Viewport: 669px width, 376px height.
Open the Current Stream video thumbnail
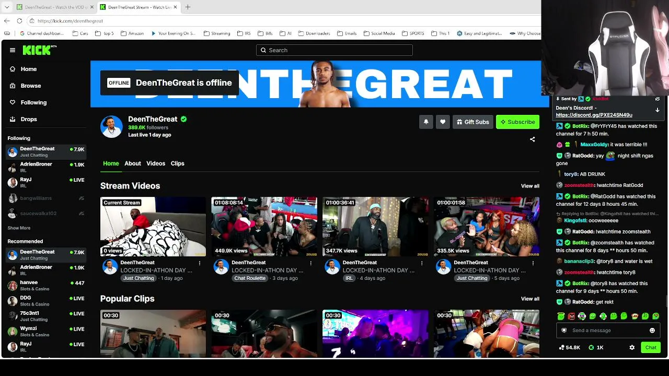tap(153, 227)
